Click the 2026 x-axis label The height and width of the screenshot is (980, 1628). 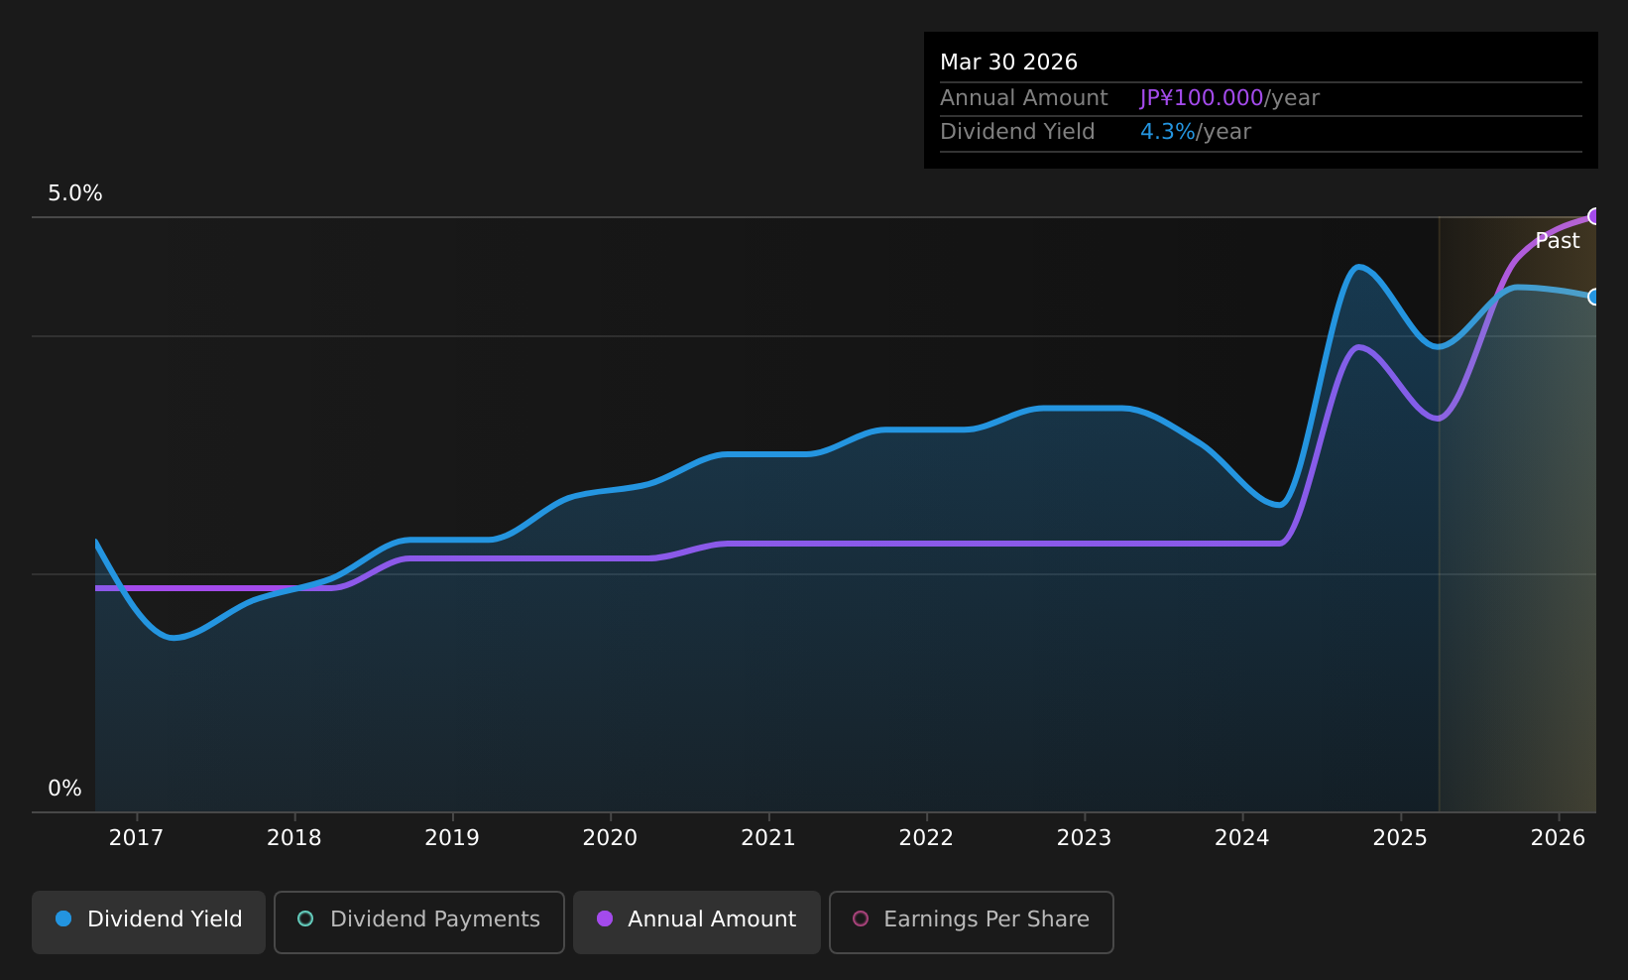click(x=1559, y=838)
